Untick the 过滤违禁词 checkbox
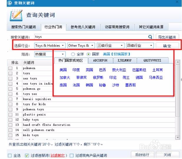The height and width of the screenshot is (159, 182). tap(27, 155)
